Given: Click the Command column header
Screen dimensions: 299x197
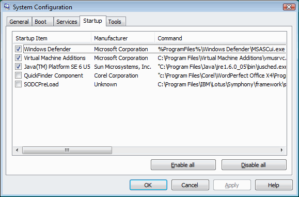Looking at the screenshot, I should pyautogui.click(x=221, y=38).
